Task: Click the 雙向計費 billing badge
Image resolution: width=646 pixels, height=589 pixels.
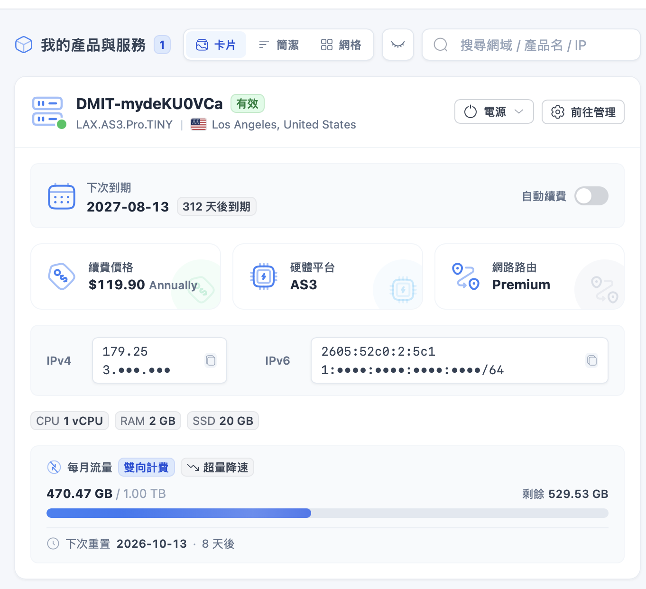Action: click(147, 467)
